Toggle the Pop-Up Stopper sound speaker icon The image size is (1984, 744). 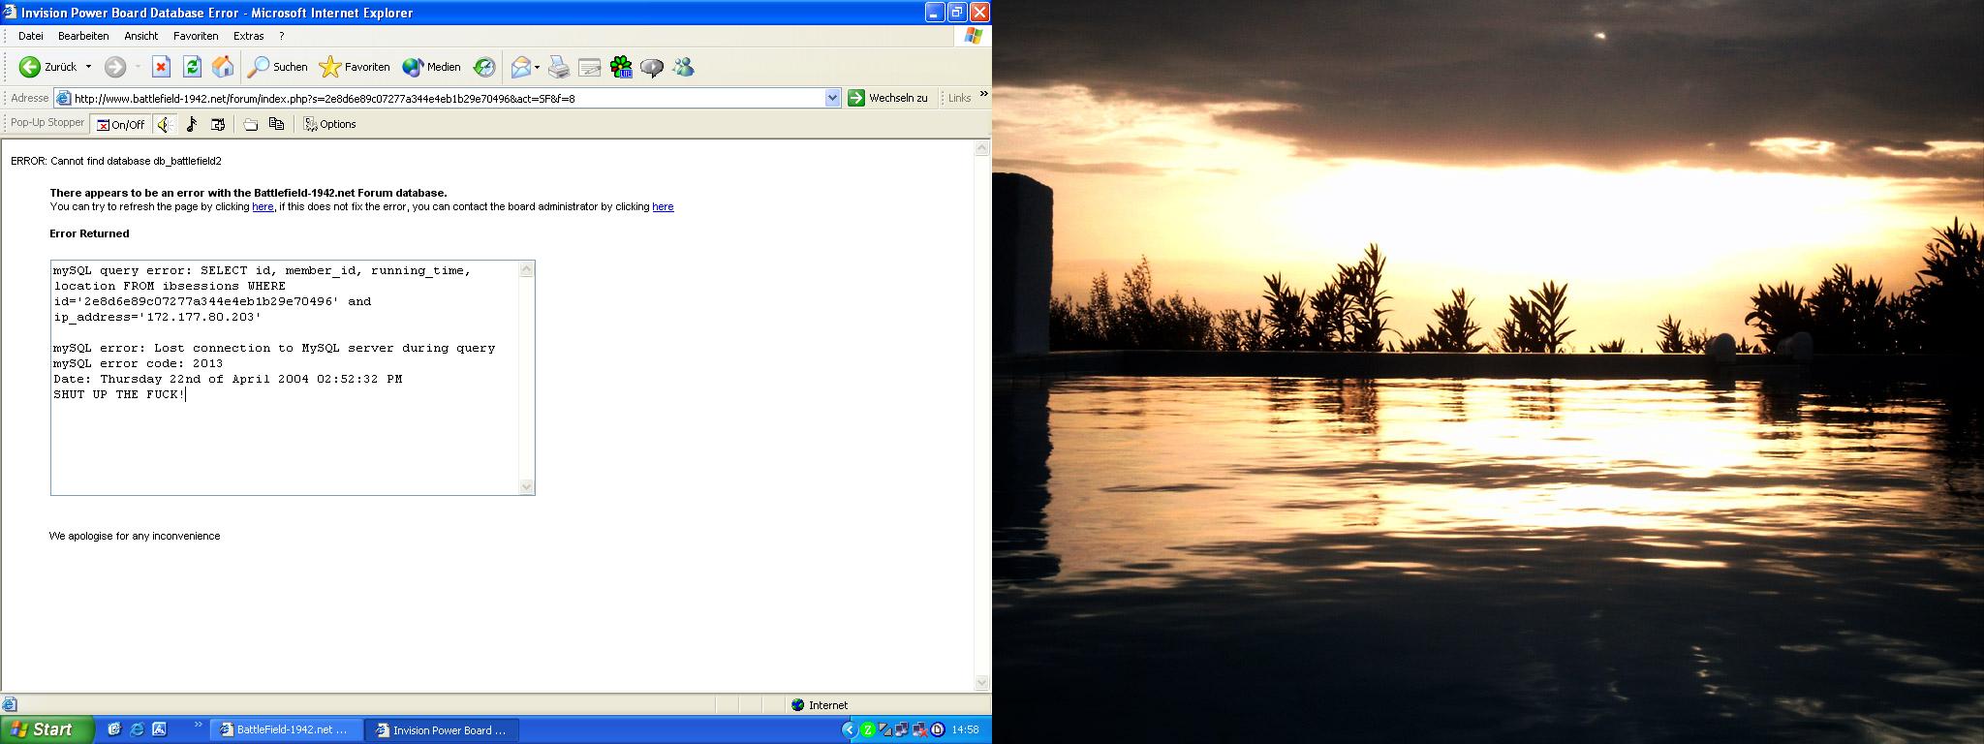tap(164, 124)
